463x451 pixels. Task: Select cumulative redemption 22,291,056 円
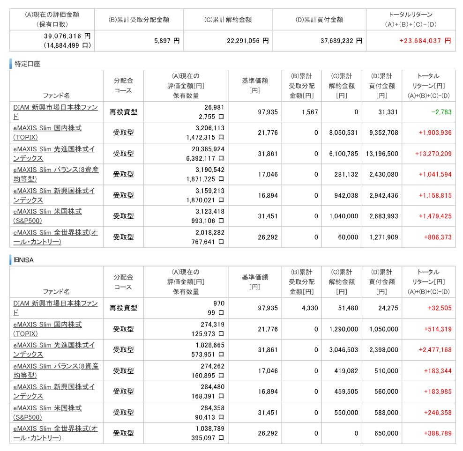pos(248,41)
